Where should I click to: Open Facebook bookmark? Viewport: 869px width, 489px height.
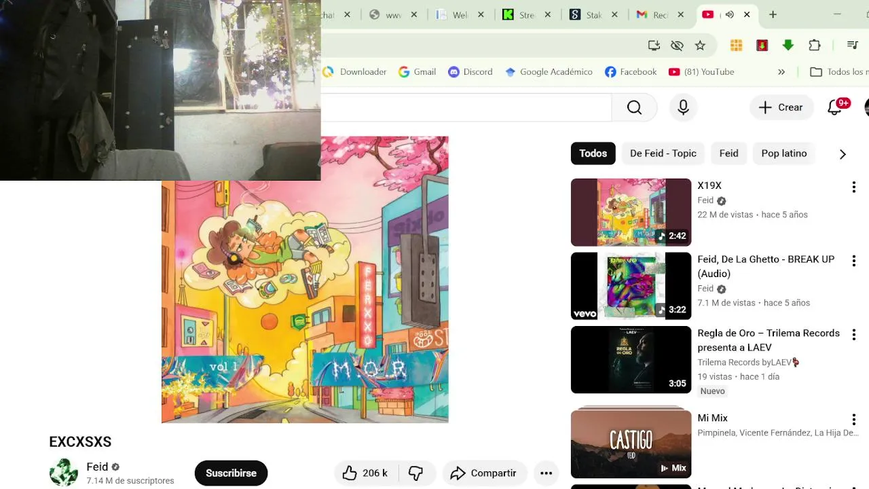click(x=631, y=72)
